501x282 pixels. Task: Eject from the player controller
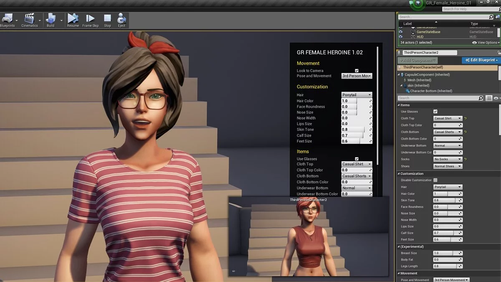pyautogui.click(x=121, y=20)
